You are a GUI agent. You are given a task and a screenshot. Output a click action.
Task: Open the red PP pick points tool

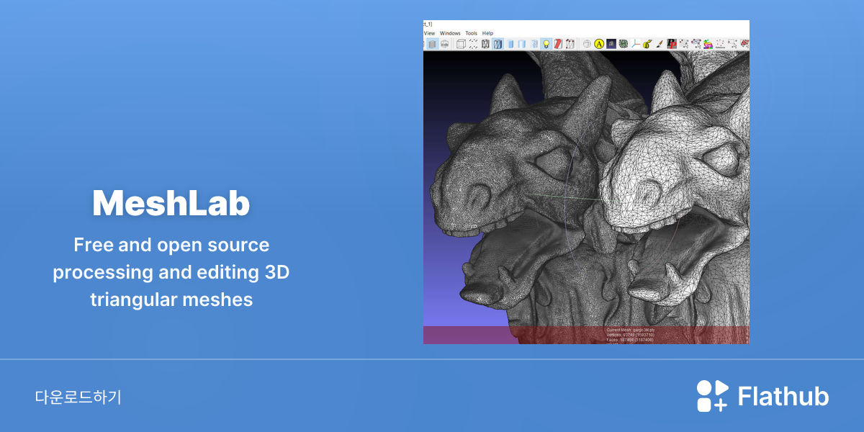point(672,44)
